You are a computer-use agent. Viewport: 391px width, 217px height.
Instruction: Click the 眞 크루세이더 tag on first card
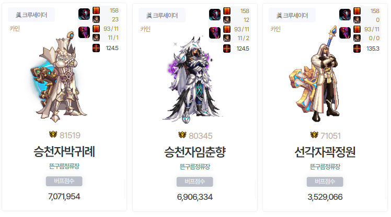pos(31,15)
